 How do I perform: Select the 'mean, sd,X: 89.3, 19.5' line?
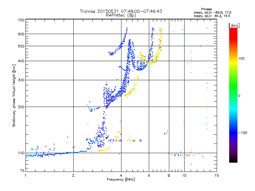click(212, 16)
